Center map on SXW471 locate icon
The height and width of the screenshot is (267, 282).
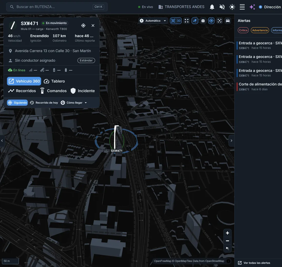[x=83, y=26]
